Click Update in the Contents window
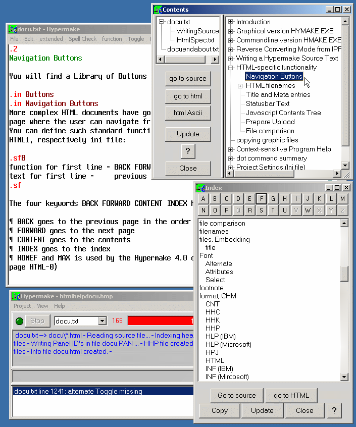 coord(188,134)
